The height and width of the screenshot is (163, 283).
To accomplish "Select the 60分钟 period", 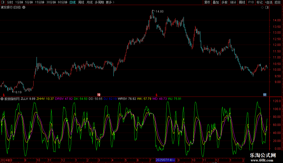I will click(x=63, y=2).
